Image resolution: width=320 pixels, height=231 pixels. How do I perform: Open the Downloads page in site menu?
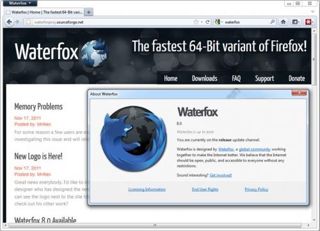click(204, 78)
